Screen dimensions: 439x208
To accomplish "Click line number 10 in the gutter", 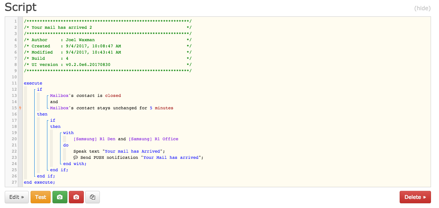I will point(15,77).
